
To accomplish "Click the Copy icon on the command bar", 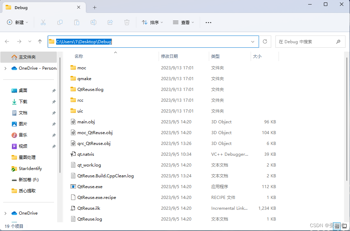I will pyautogui.click(x=60, y=22).
